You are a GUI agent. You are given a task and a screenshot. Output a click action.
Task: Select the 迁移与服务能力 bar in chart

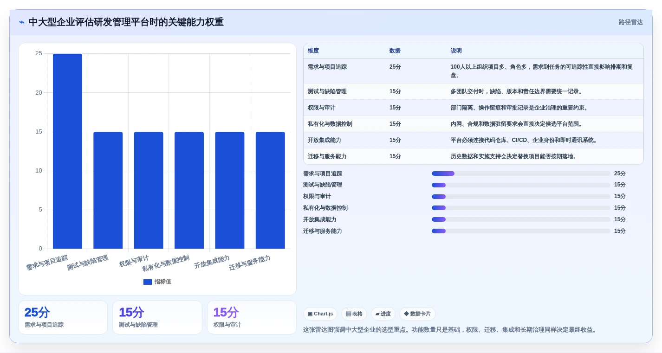point(270,190)
